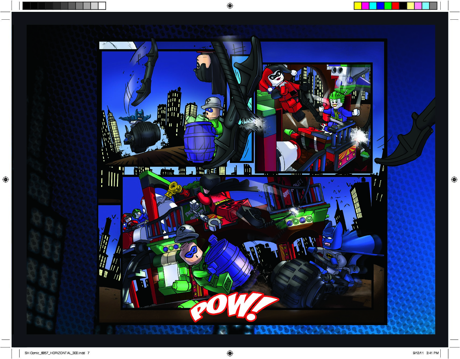Viewport: 460px width, 359px height.
Task: Click the gray swatch ending the color bar
Action: (433, 6)
